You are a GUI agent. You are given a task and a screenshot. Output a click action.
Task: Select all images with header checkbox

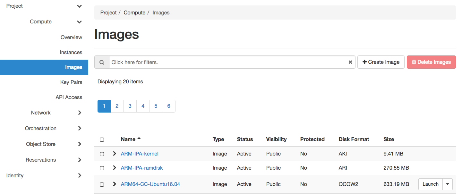[x=102, y=139]
